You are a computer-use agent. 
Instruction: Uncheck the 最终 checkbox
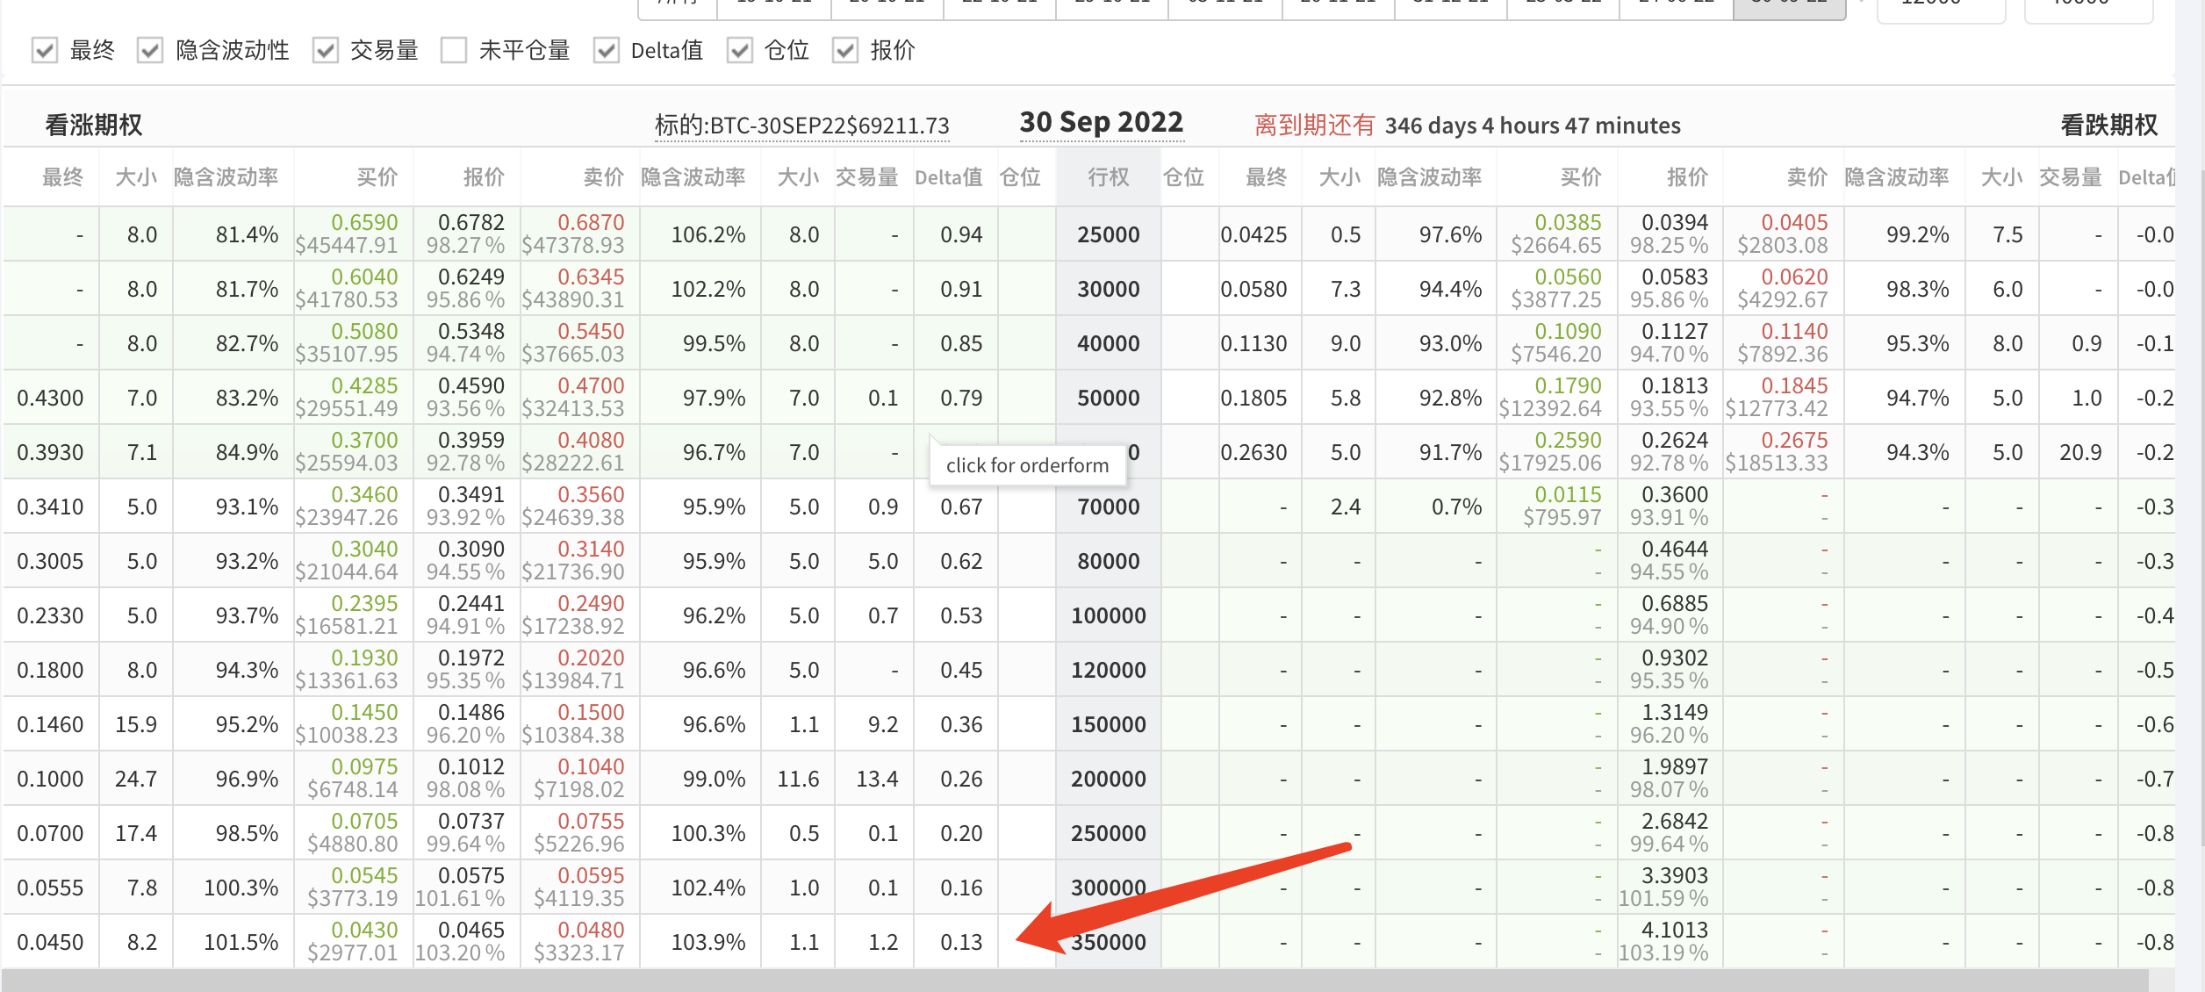(x=43, y=51)
